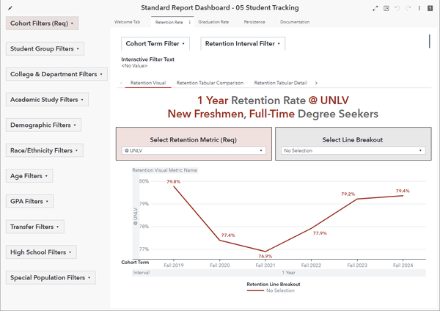Switch to Retention Tabular Comparison sub-tab
The image size is (440, 311).
pos(210,83)
